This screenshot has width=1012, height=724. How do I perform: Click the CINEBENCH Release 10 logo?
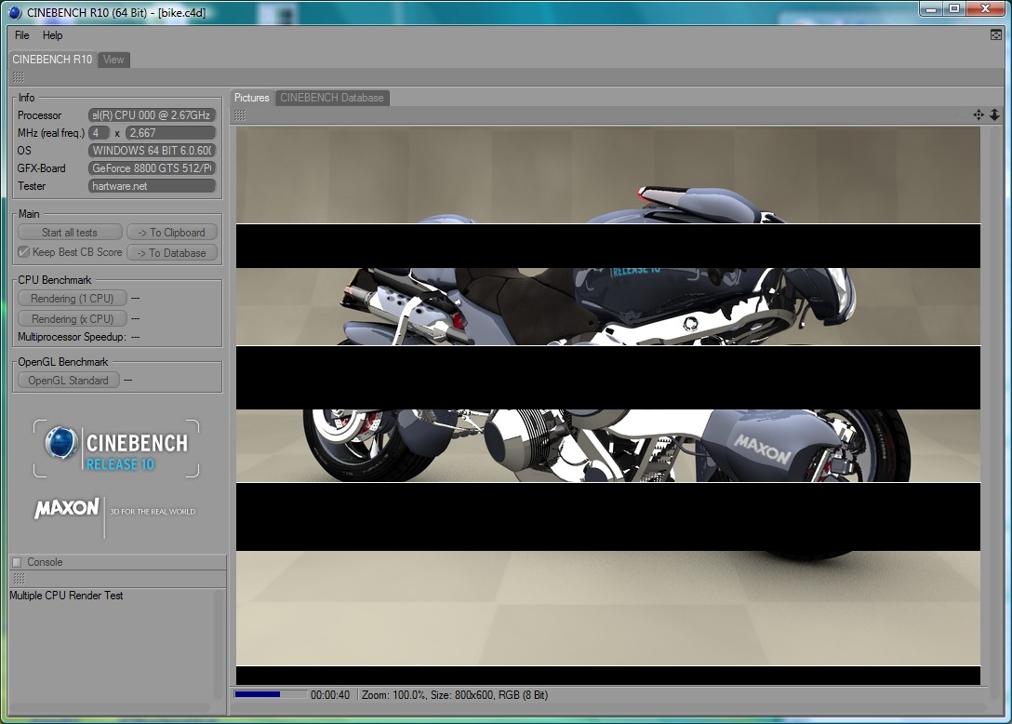116,449
